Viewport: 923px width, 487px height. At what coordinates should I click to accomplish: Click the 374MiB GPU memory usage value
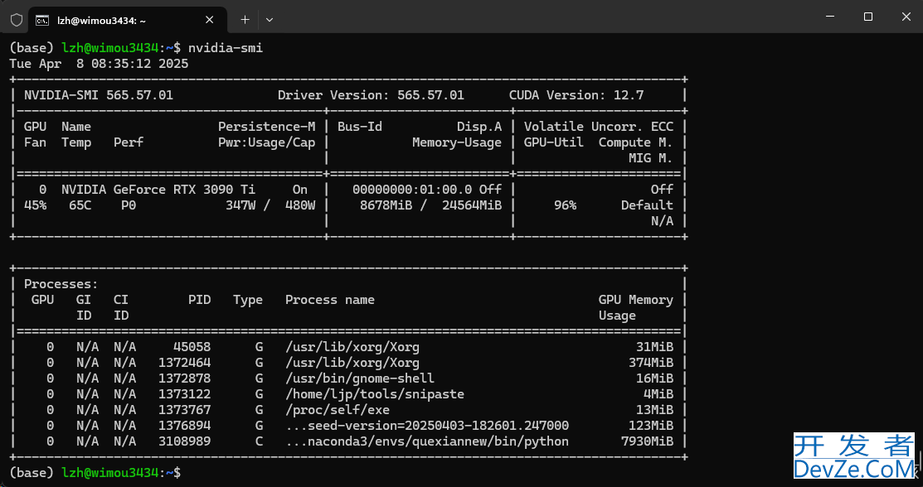click(x=651, y=363)
